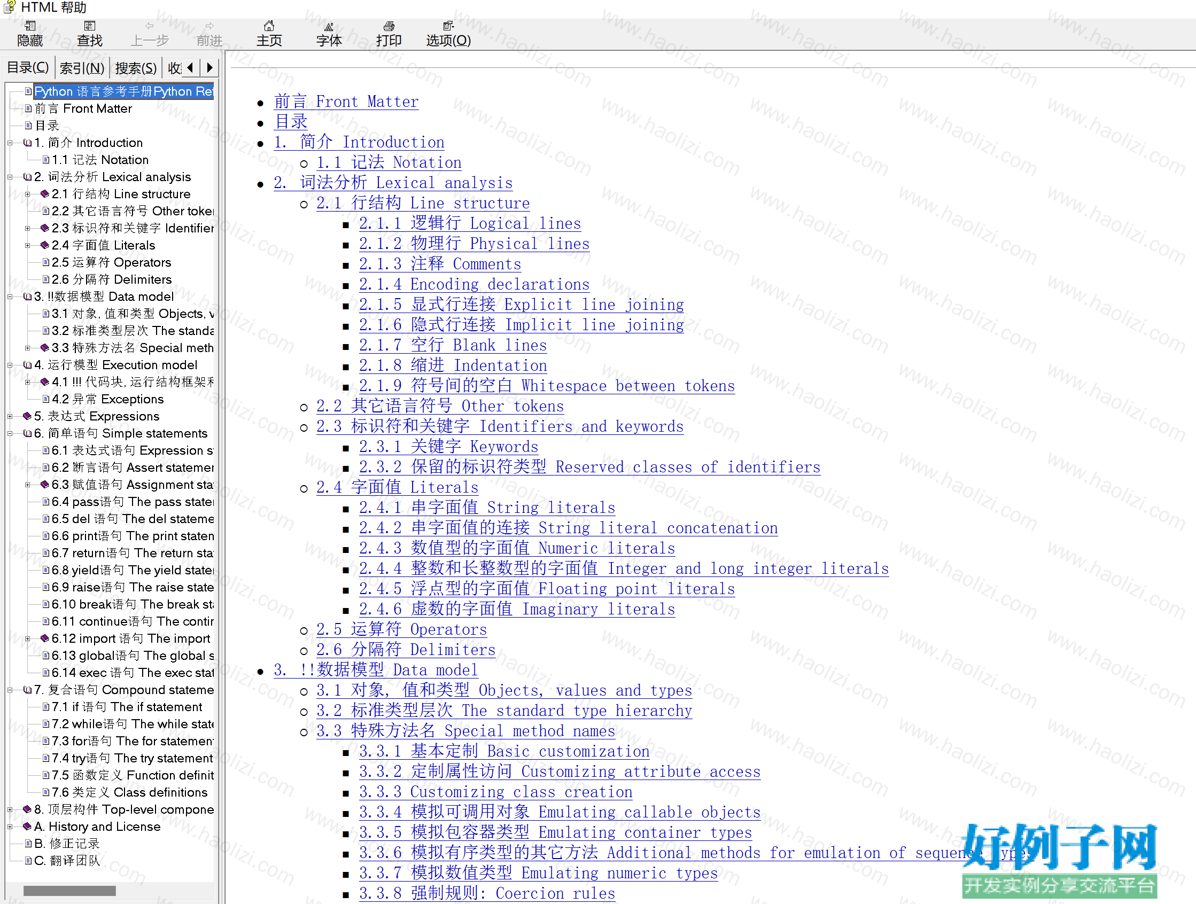Select 4. 运行模型 Execution model tree item
Viewport: 1196px width, 904px height.
coord(116,365)
